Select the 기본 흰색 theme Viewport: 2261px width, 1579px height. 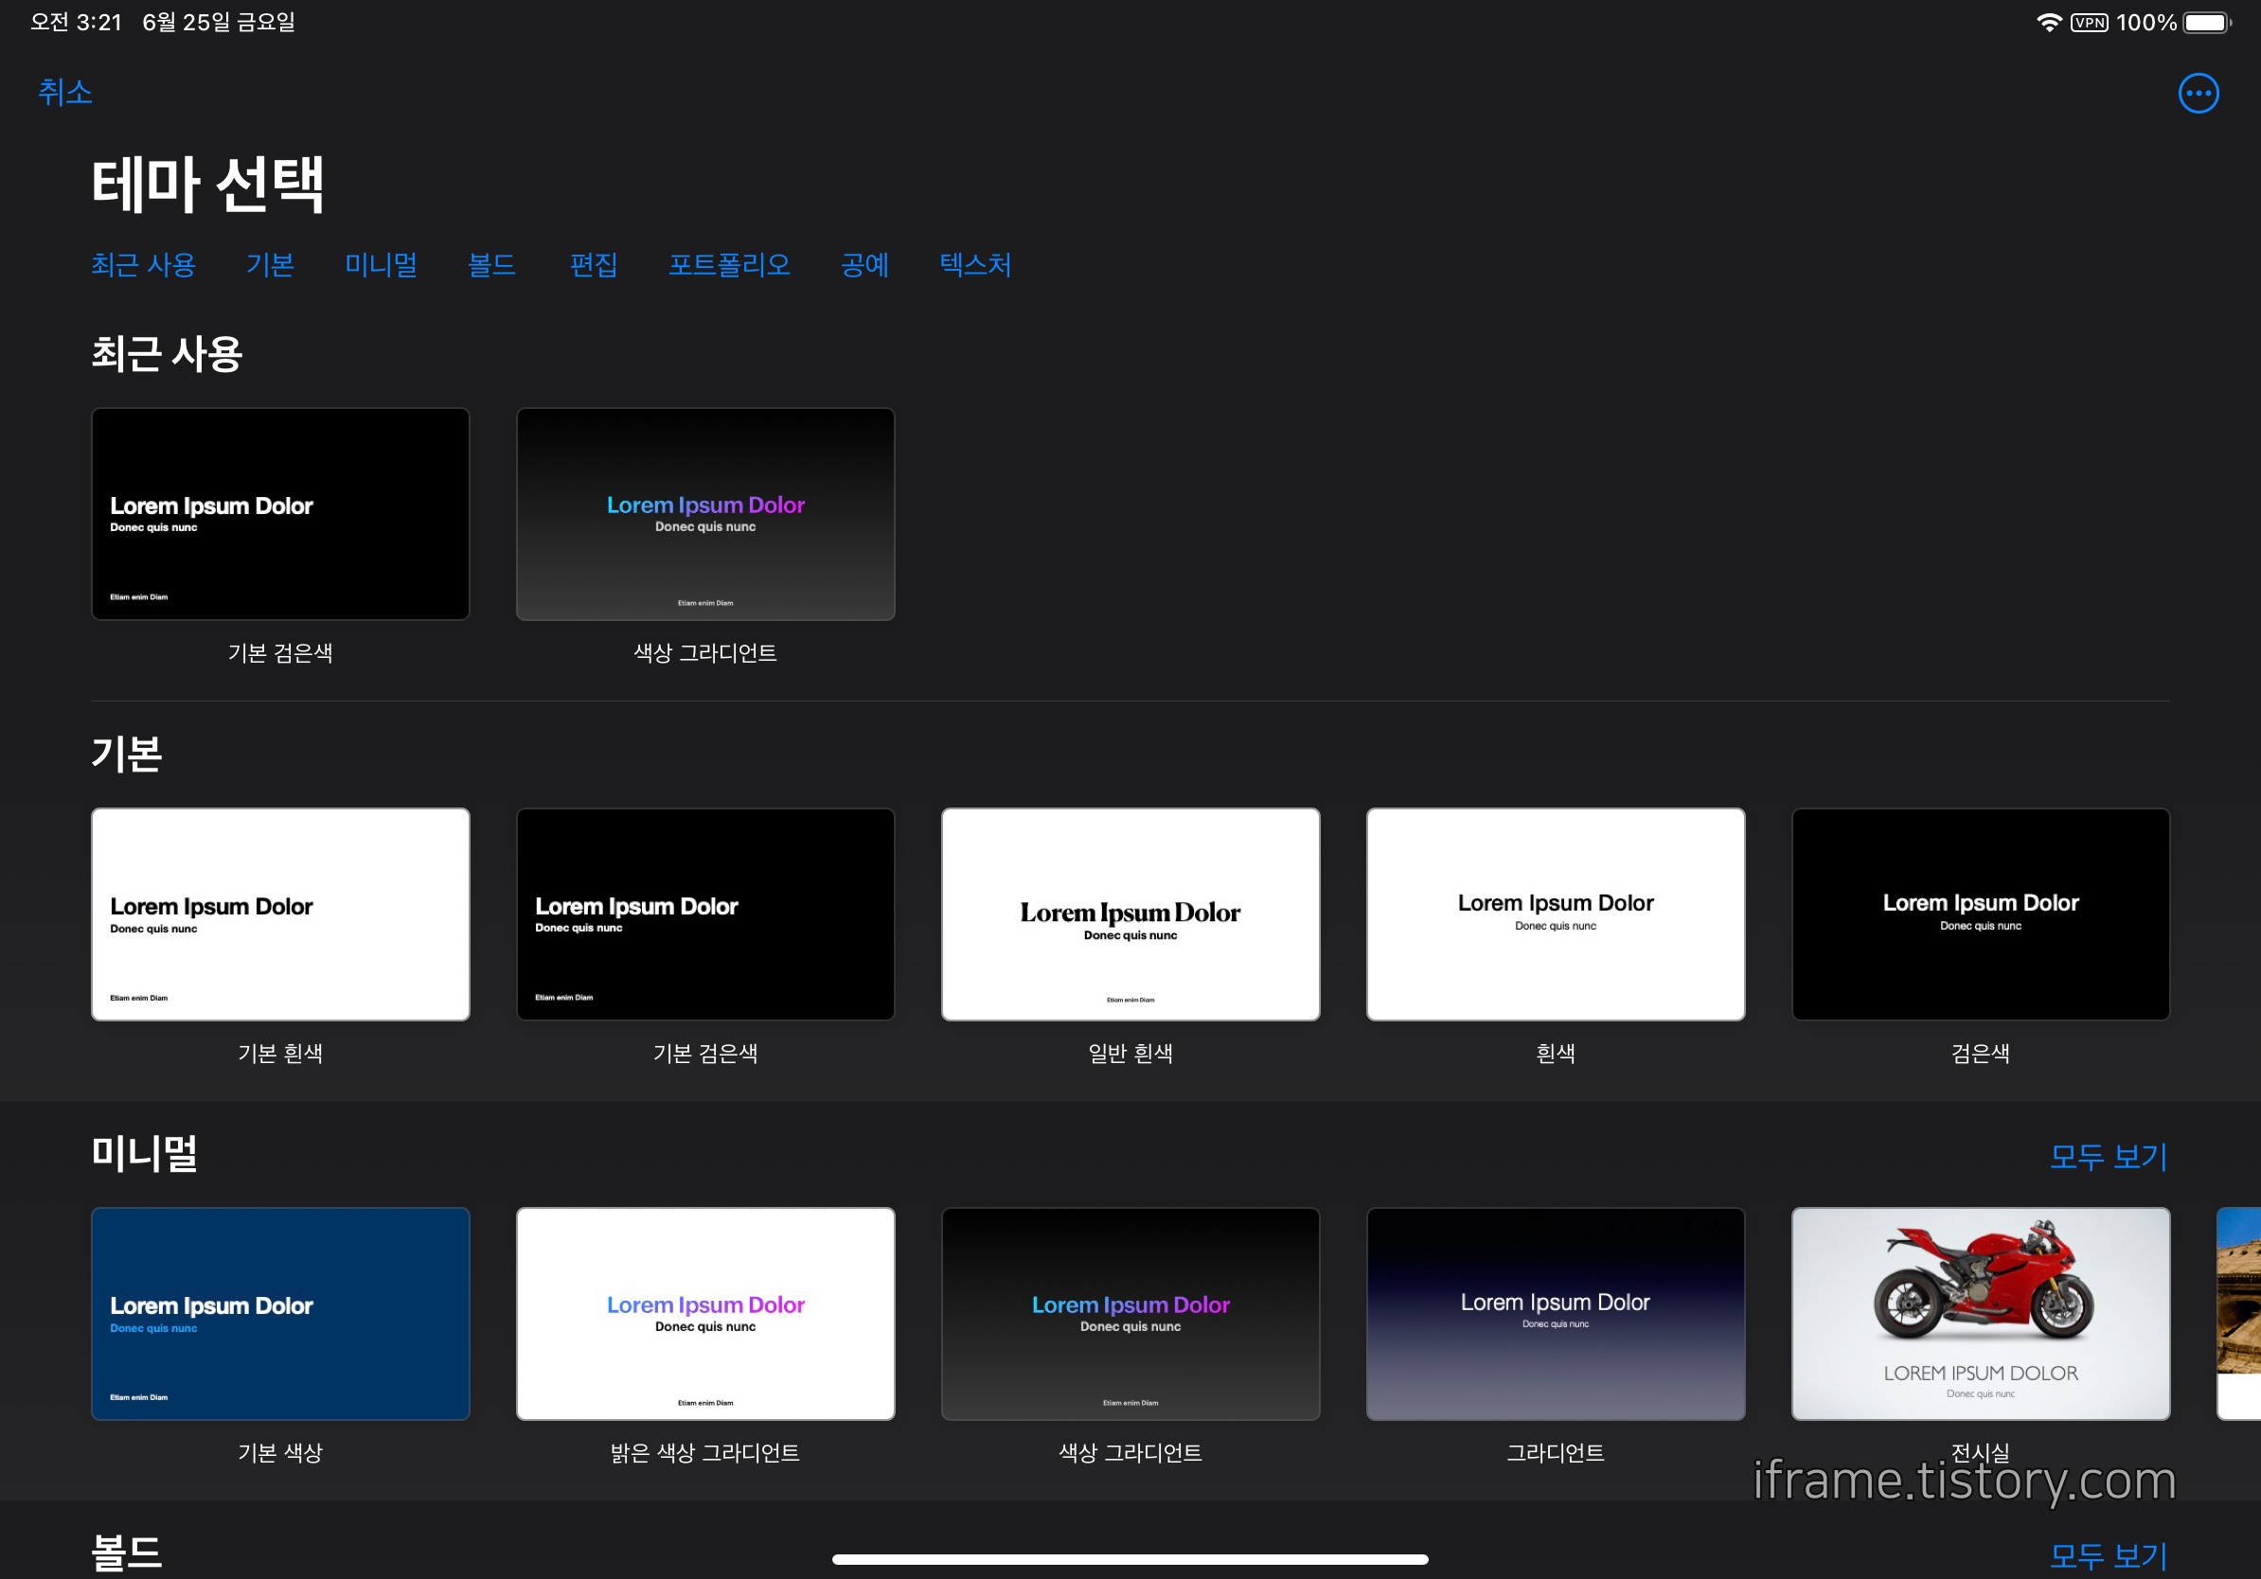tap(280, 914)
